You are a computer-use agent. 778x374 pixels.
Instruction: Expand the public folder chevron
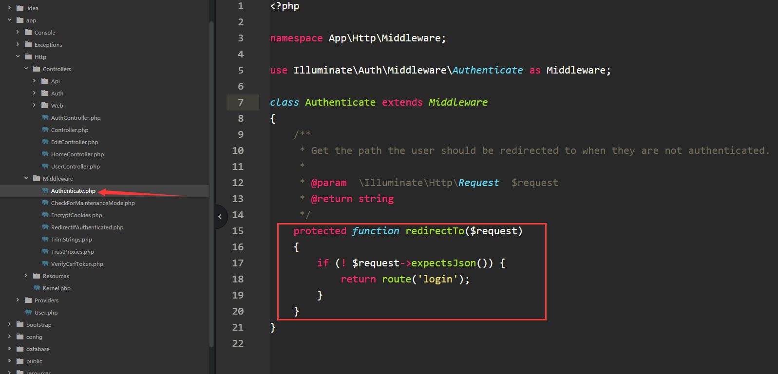10,361
